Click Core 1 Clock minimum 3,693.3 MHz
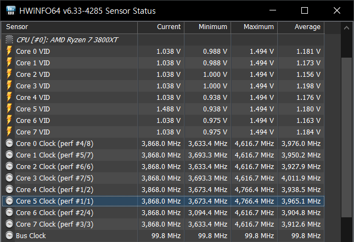 point(207,155)
